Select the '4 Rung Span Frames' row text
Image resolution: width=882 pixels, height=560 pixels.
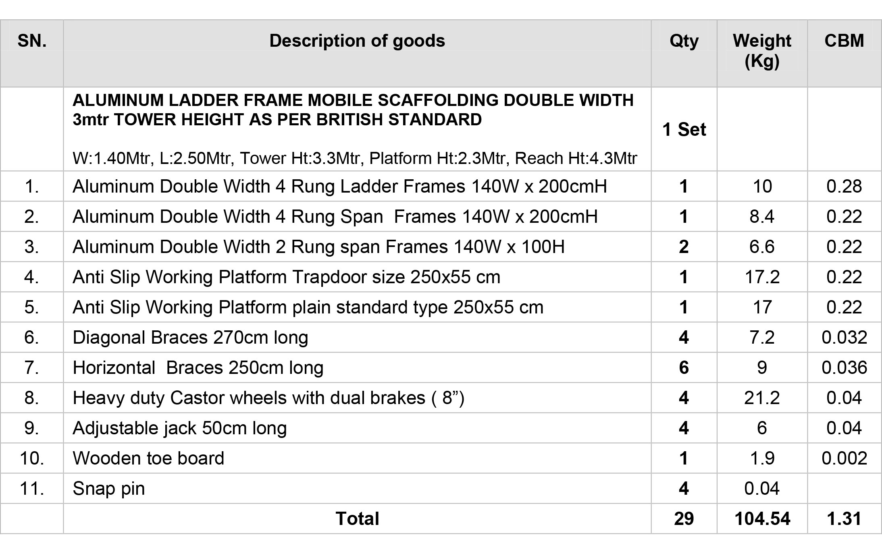(335, 217)
